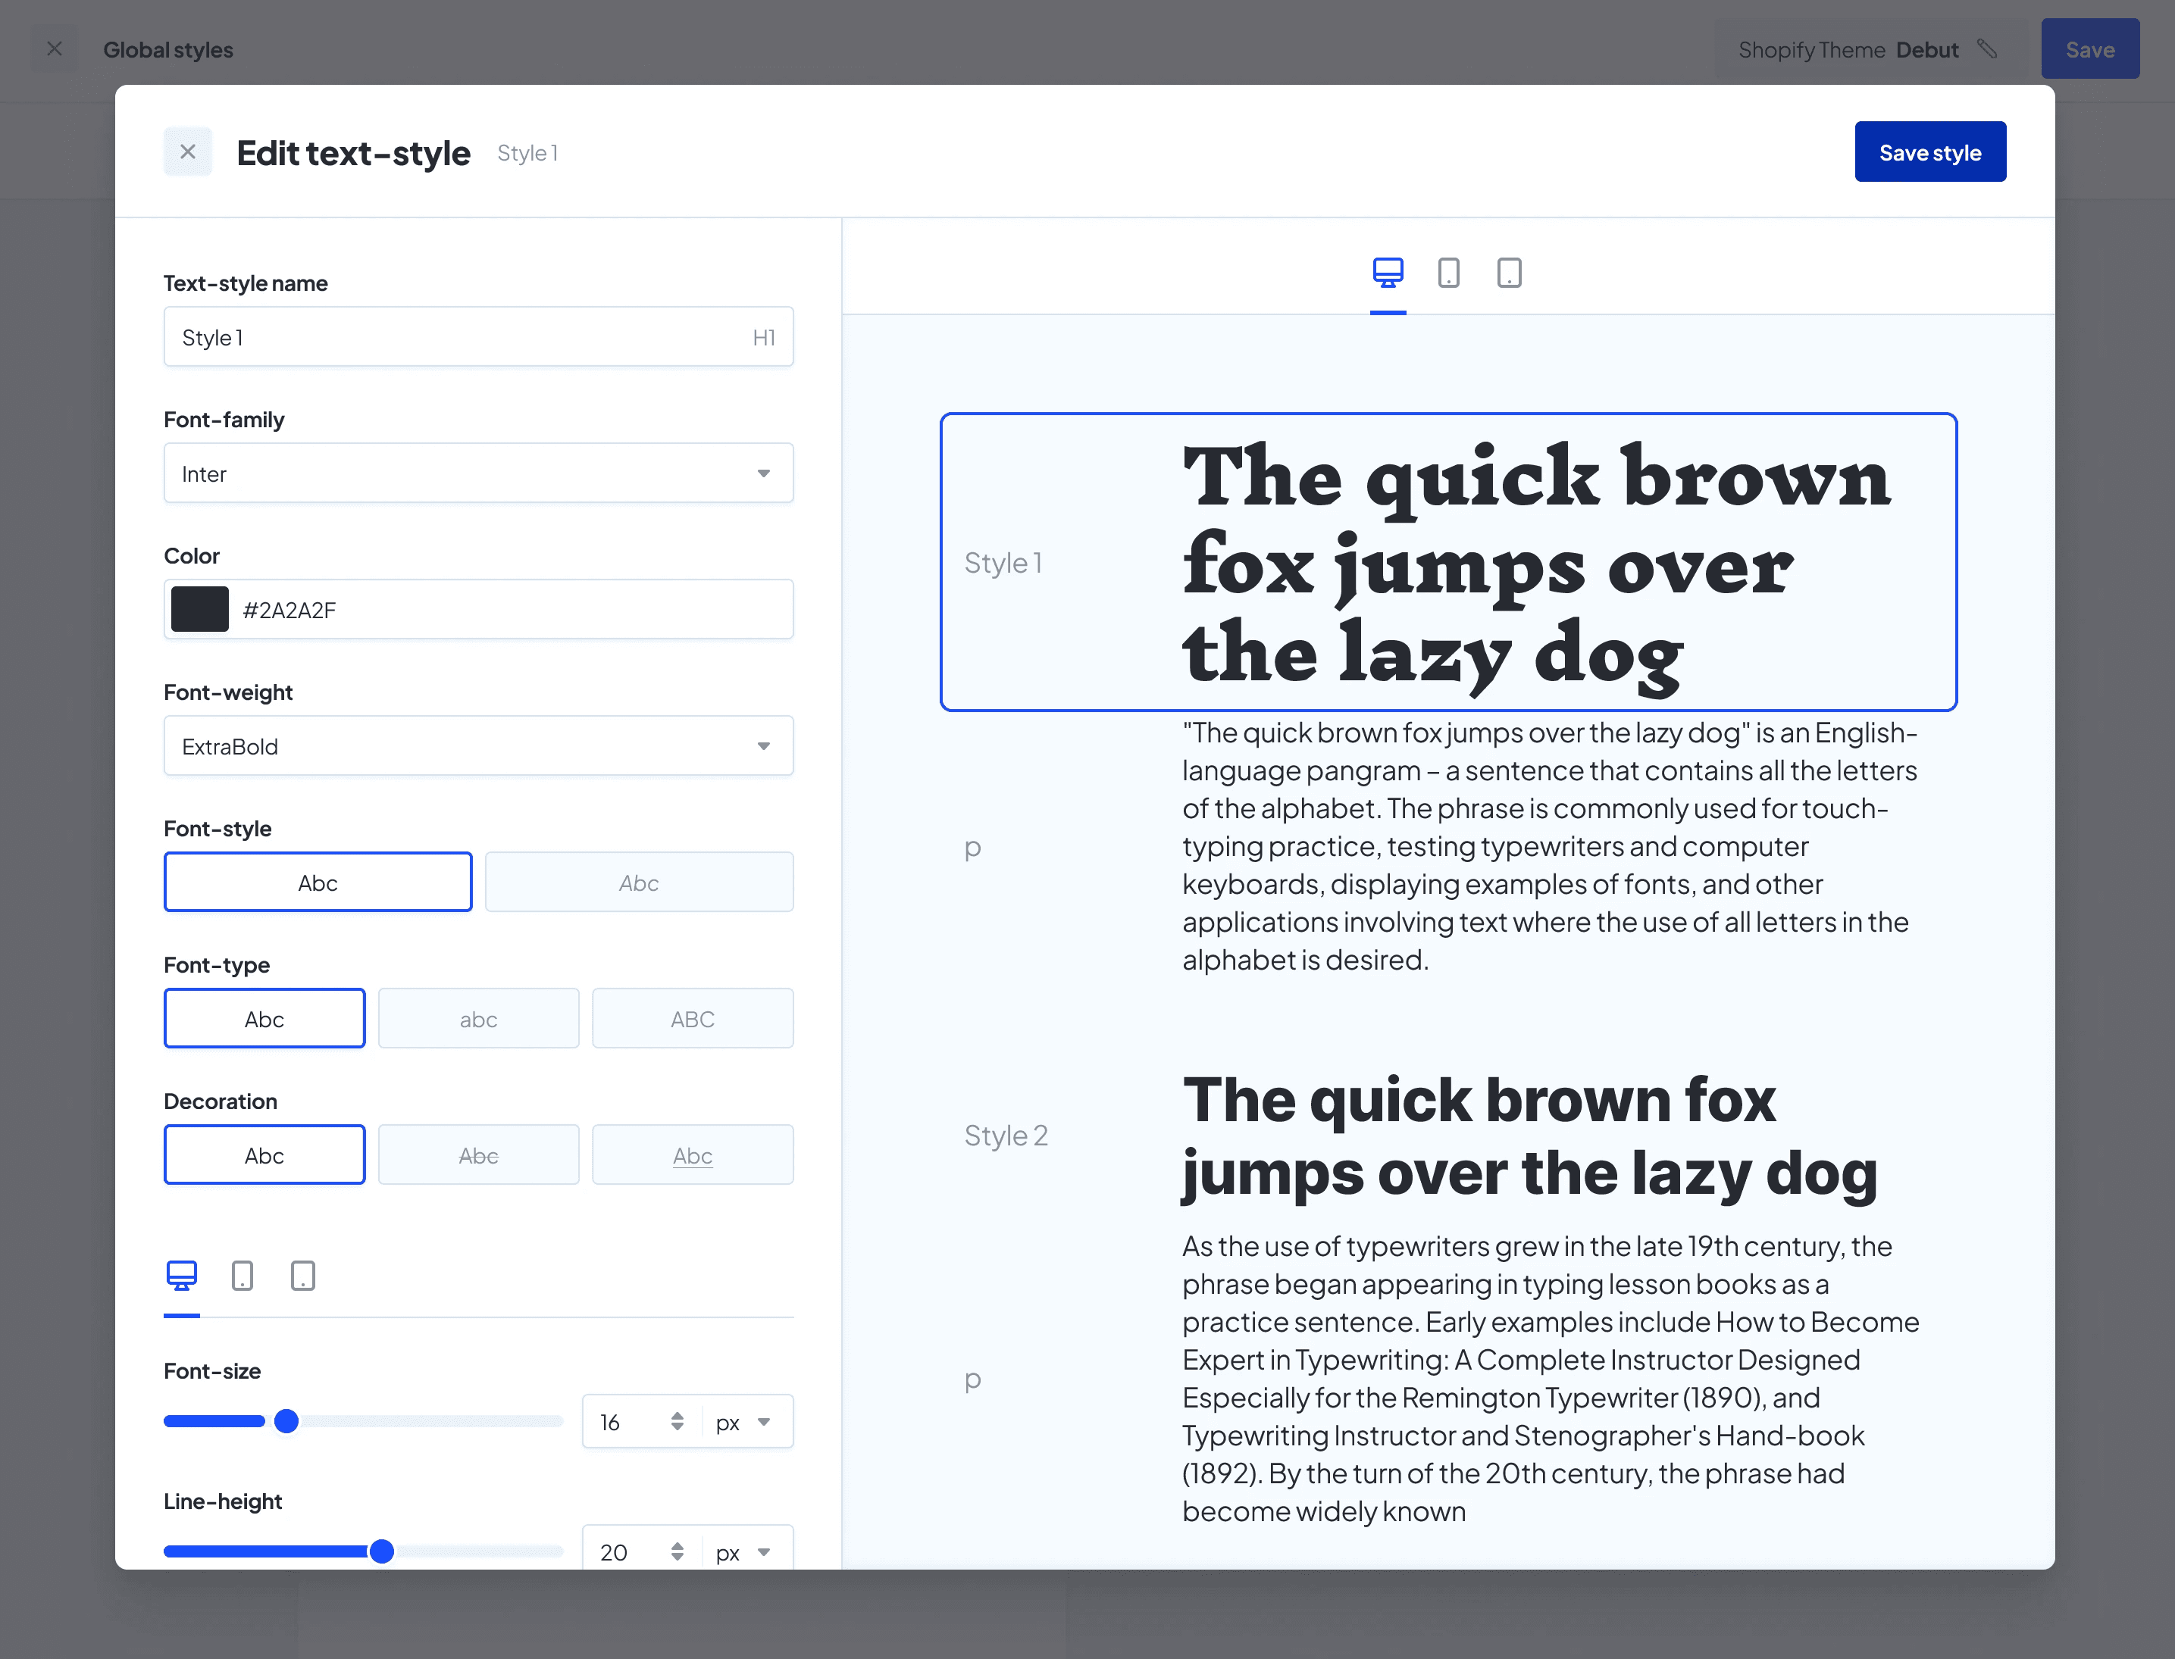This screenshot has width=2175, height=1659.
Task: Click the Line-height slider handle
Action: [x=381, y=1551]
